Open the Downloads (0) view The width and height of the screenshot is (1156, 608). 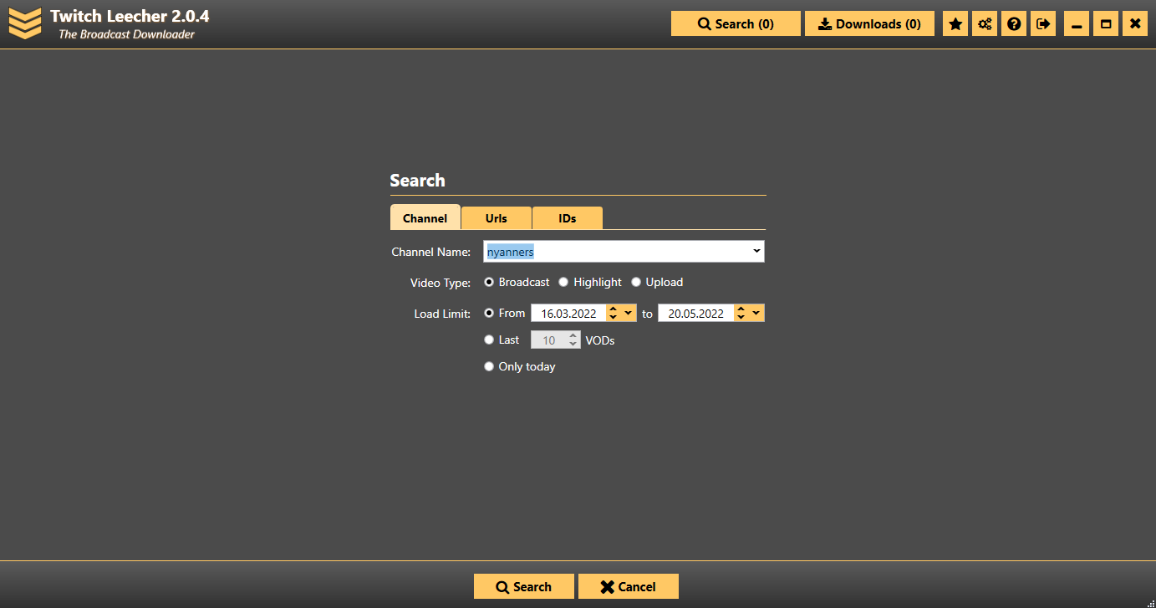point(869,24)
